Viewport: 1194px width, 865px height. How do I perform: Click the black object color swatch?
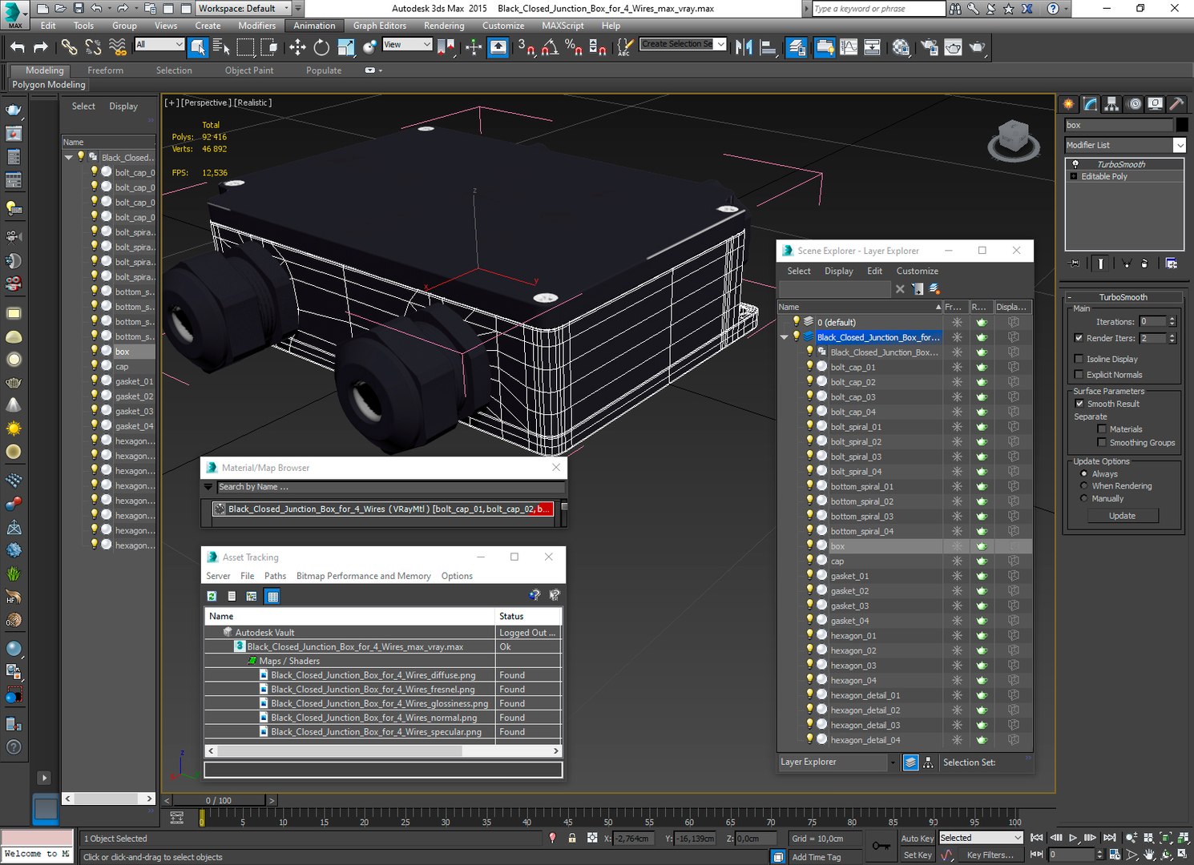1181,125
